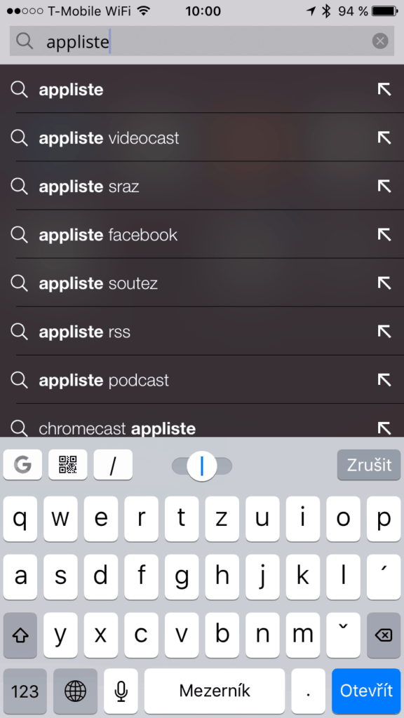Tap the cursor slider handle above keyboard
404x718 pixels.
[201, 466]
